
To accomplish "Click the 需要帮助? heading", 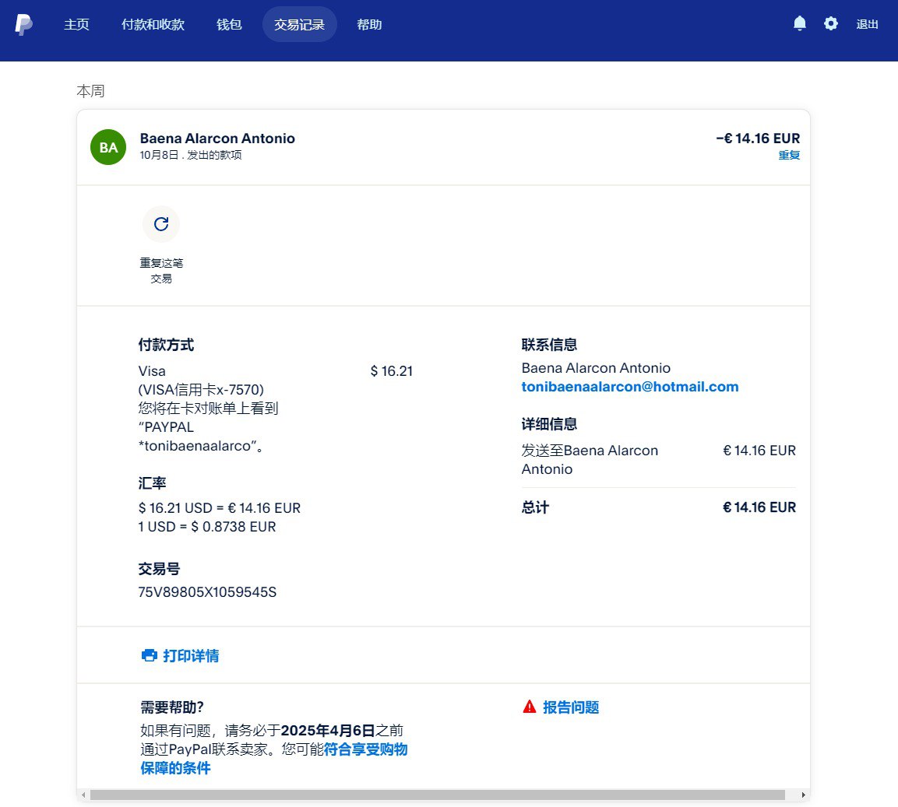I will [x=172, y=707].
